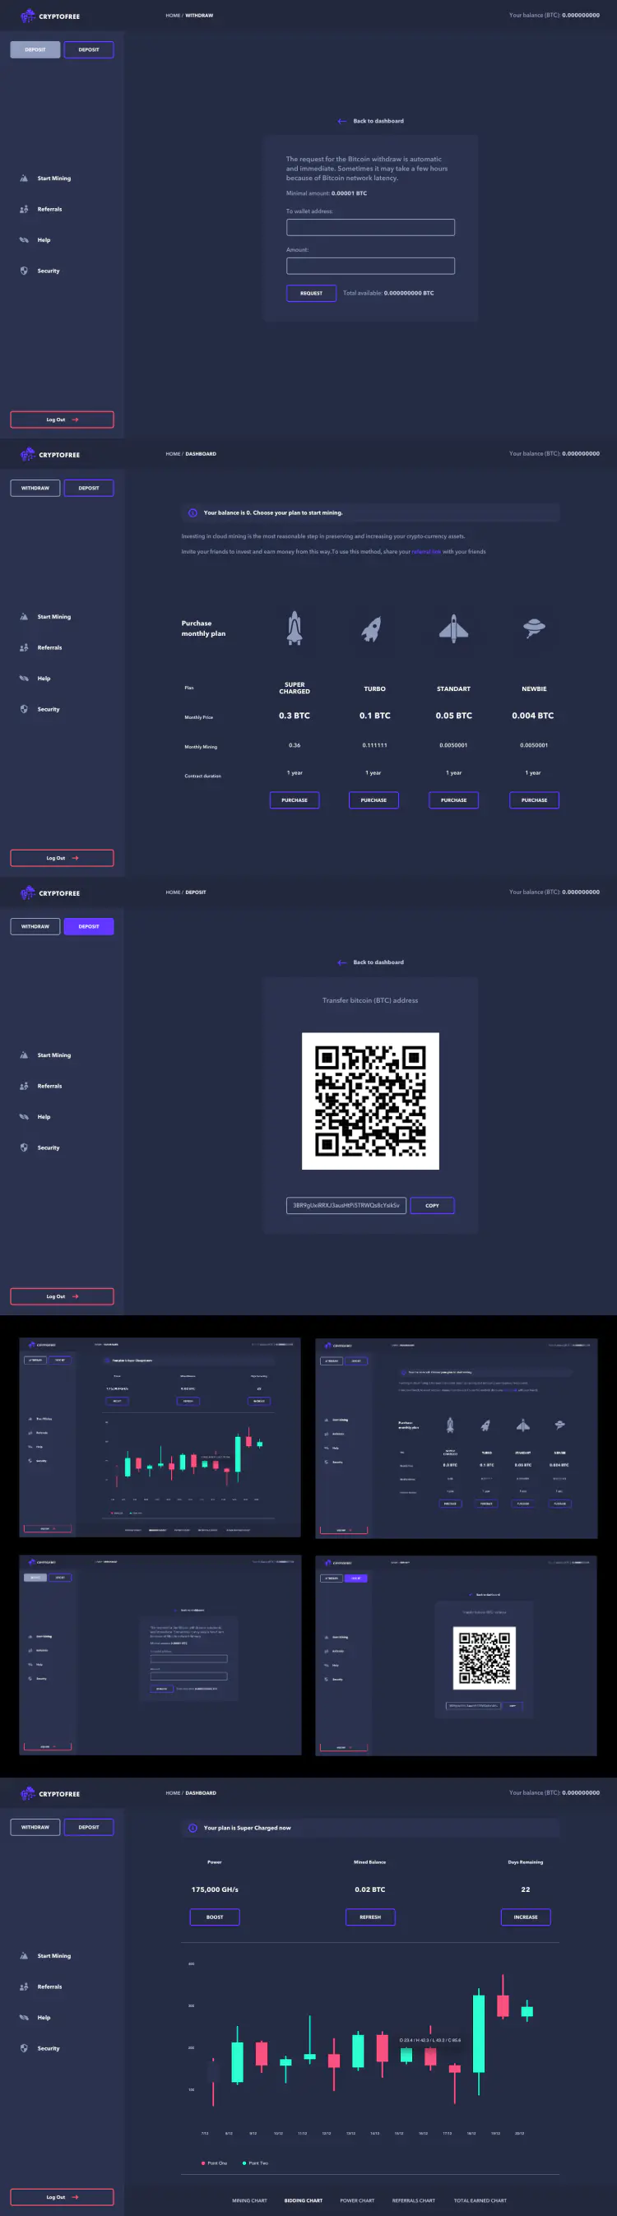Click Referrals icon on Withdraw screen sidebar
The image size is (617, 2216).
click(24, 209)
